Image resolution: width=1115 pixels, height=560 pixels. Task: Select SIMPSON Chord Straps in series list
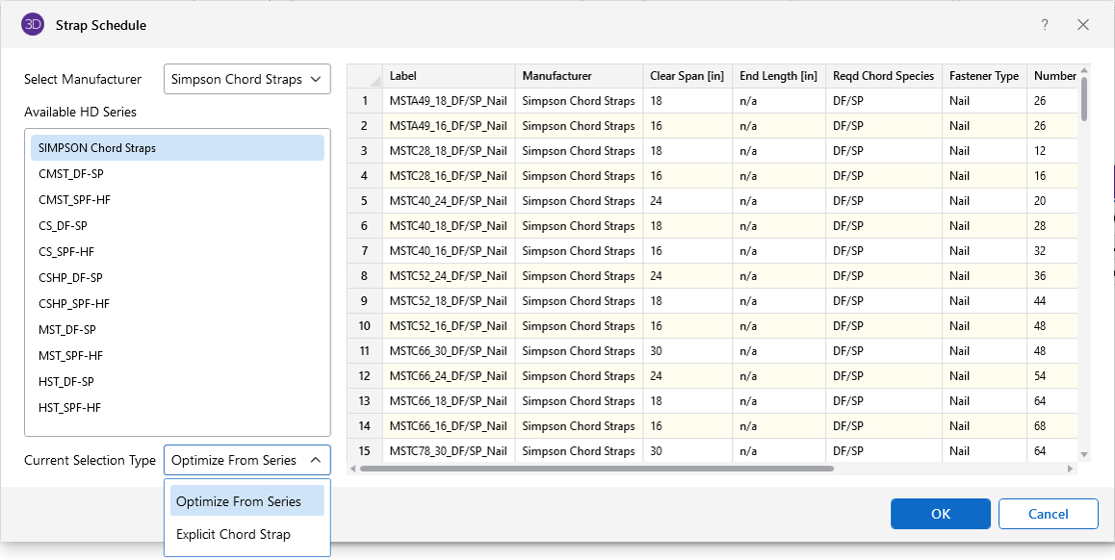tap(177, 148)
